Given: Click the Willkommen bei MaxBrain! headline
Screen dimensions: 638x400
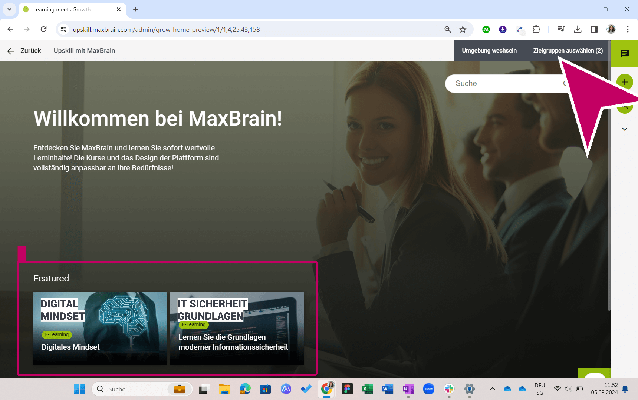Looking at the screenshot, I should click(x=158, y=119).
